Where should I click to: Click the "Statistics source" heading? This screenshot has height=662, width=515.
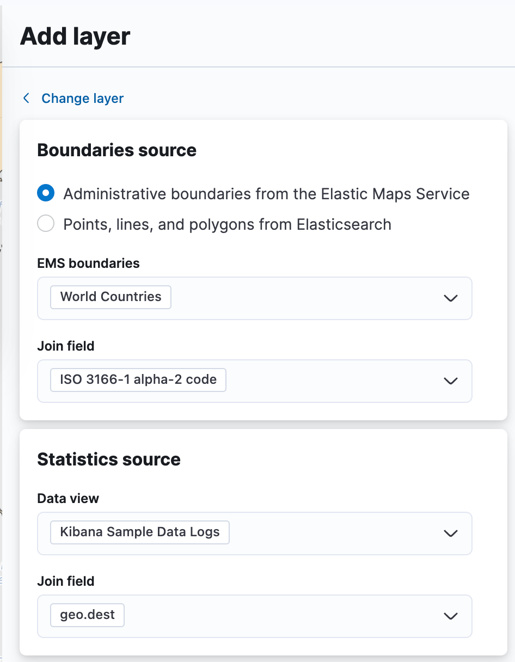tap(109, 459)
